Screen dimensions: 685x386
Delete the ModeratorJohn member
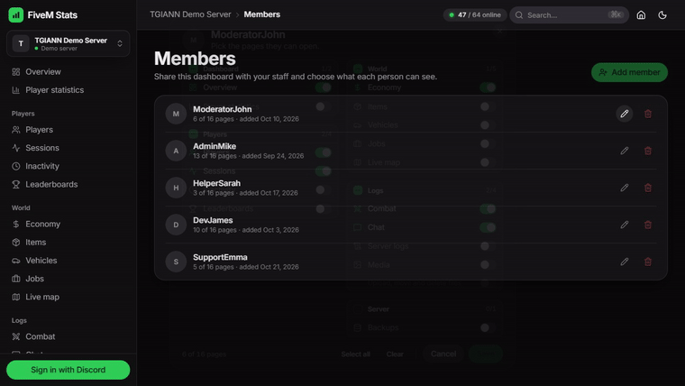point(648,114)
